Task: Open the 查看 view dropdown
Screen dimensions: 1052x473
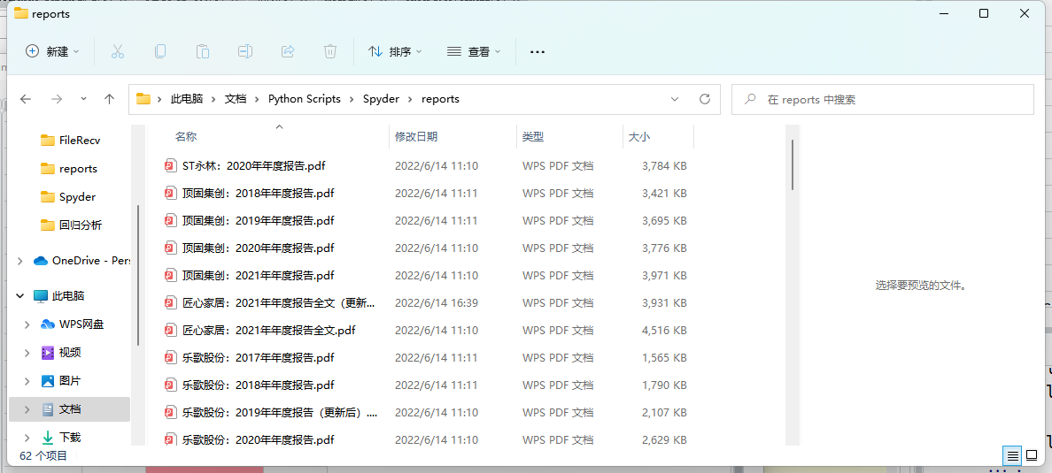Action: point(474,51)
